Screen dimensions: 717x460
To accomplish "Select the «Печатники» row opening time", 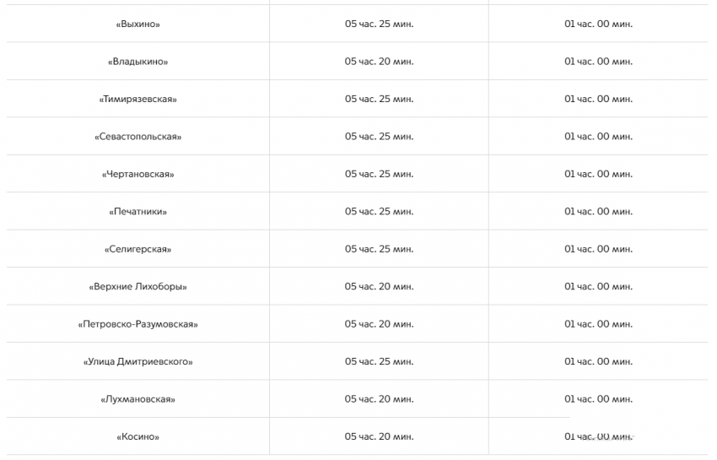I will coord(379,212).
